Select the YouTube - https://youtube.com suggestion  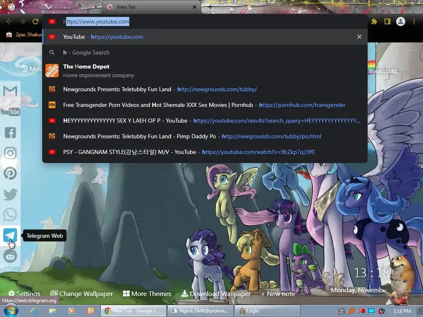click(x=205, y=37)
